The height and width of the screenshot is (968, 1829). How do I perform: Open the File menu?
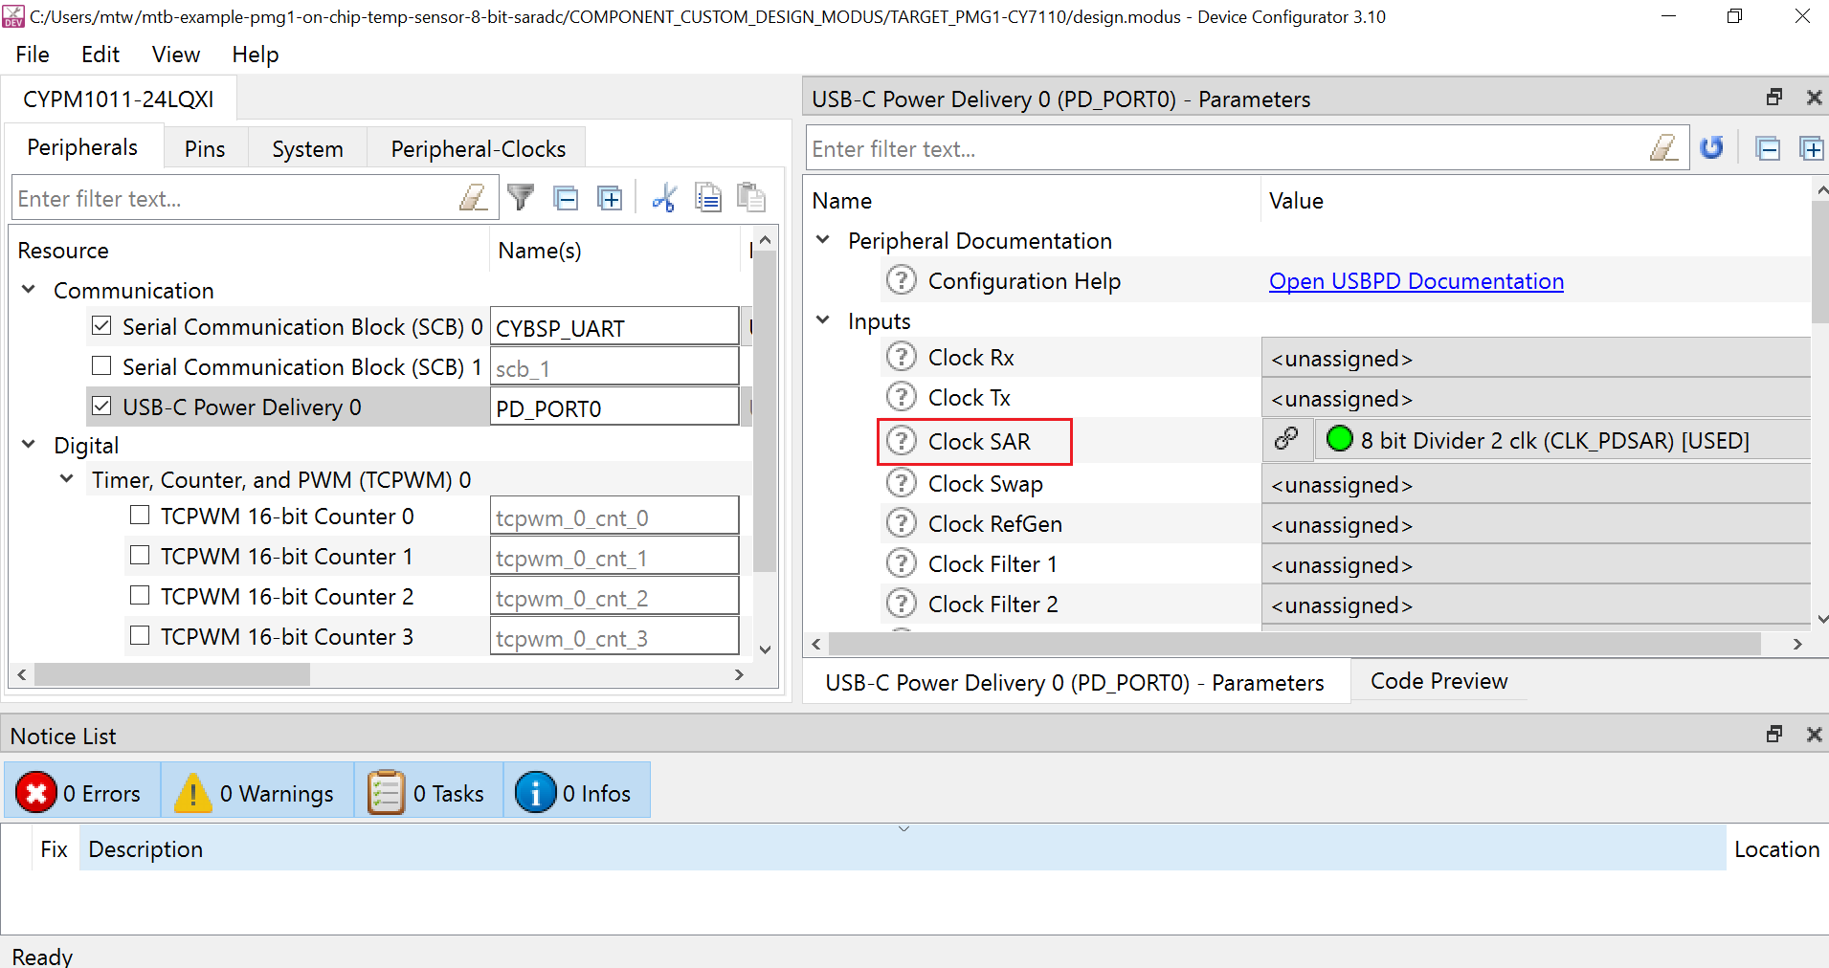tap(33, 55)
